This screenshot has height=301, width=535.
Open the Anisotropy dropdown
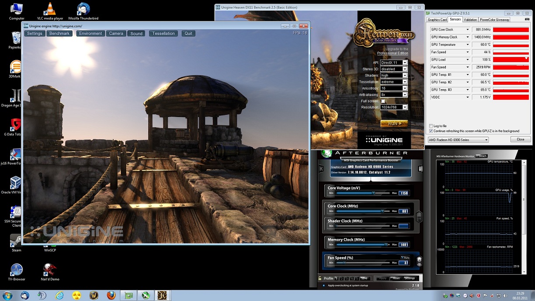[394, 88]
